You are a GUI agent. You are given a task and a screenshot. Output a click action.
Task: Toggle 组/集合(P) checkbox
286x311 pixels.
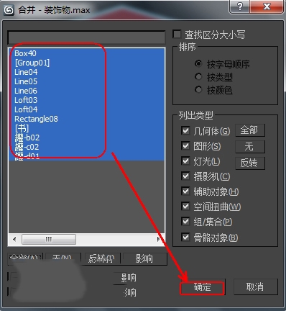(185, 221)
